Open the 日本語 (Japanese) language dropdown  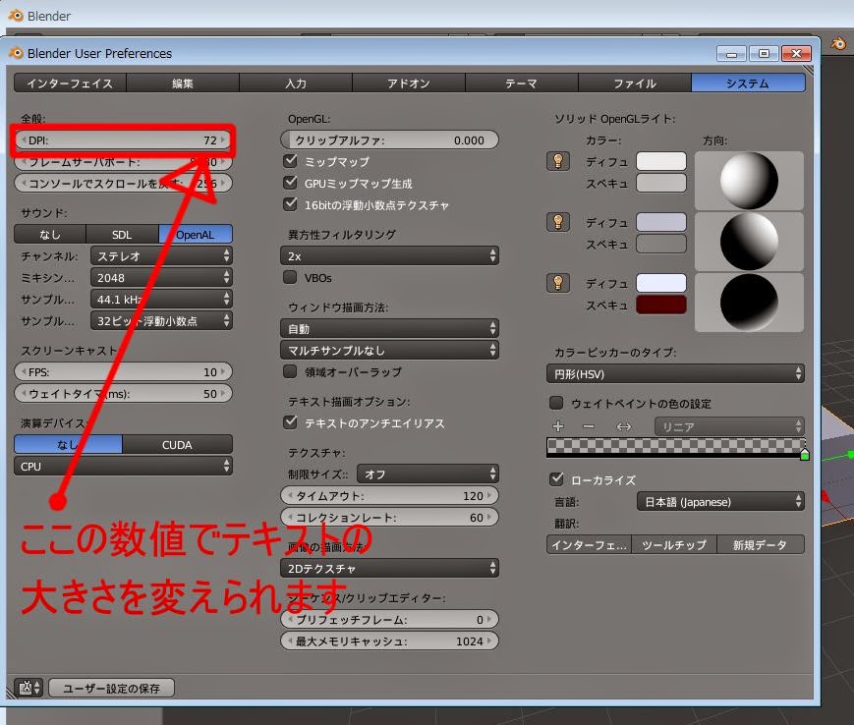click(720, 501)
